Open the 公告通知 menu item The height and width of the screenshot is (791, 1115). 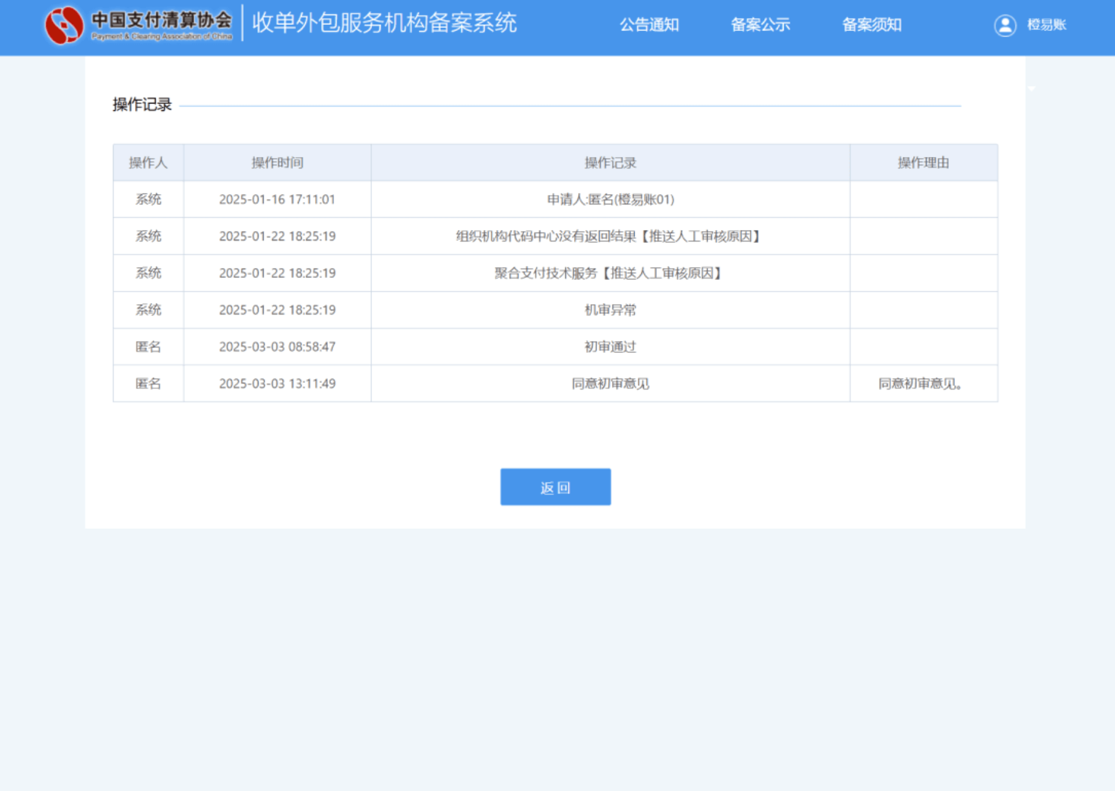click(x=649, y=25)
